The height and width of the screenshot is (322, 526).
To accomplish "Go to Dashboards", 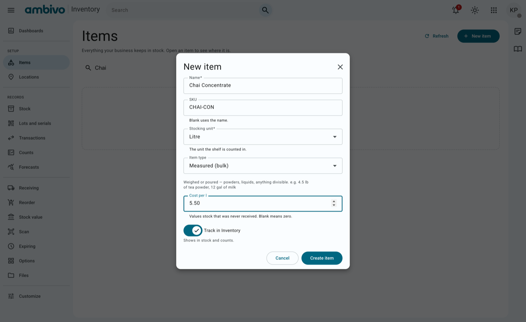I will 36,31.
